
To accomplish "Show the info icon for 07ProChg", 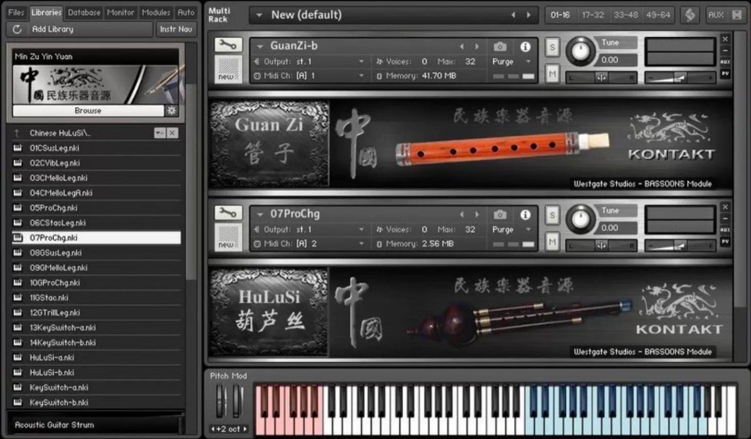I will (525, 214).
